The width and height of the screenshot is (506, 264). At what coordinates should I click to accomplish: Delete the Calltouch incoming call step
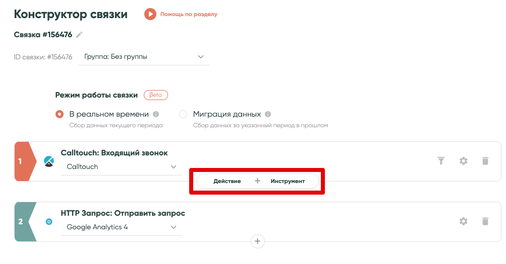click(485, 161)
